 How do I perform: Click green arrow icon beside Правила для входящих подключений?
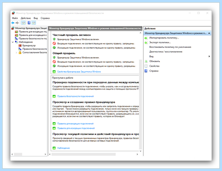[54, 124]
